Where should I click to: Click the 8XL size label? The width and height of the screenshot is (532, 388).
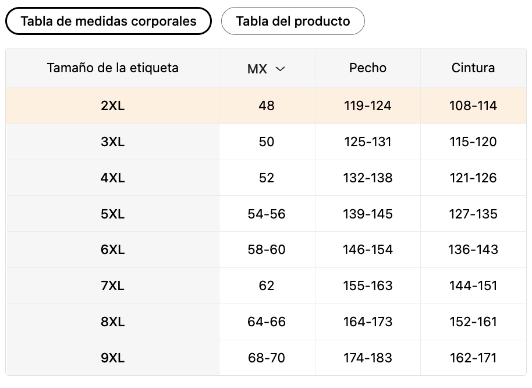[x=112, y=322]
